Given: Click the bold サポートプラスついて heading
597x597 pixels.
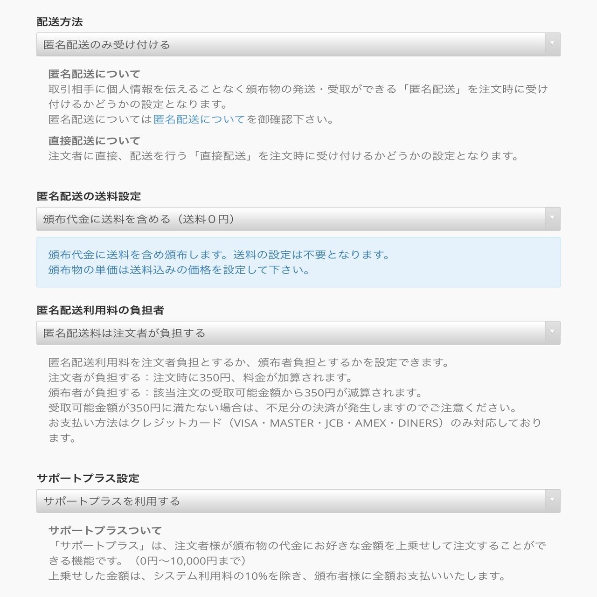Looking at the screenshot, I should pos(105,530).
